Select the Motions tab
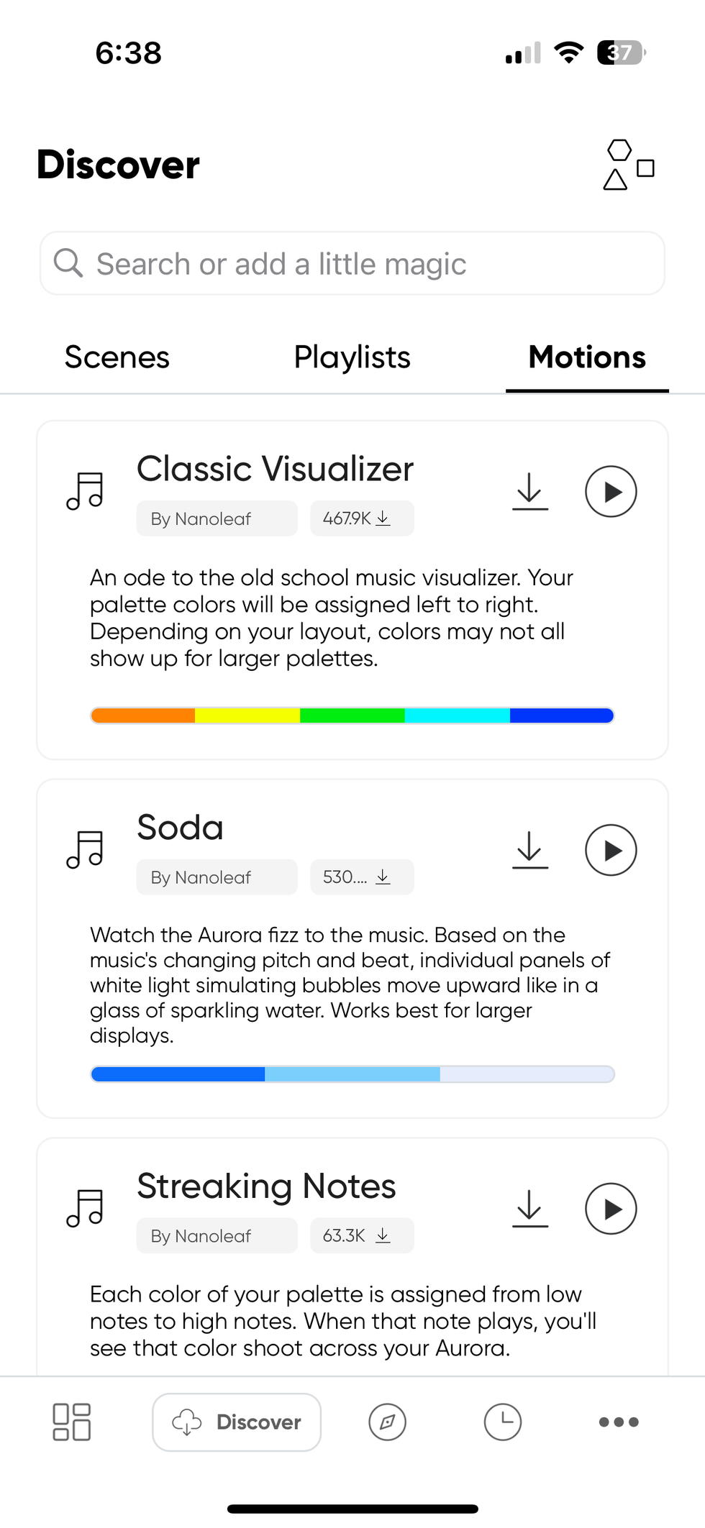This screenshot has width=705, height=1528. click(x=586, y=357)
